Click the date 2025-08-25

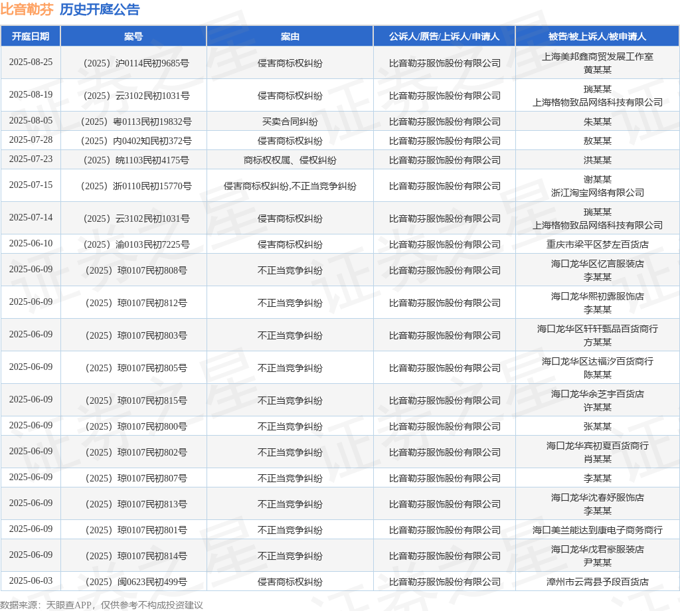(31, 62)
